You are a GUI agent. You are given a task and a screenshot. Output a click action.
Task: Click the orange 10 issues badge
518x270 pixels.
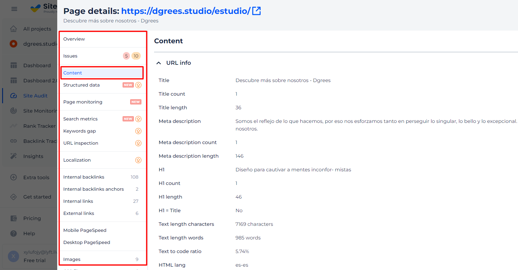pyautogui.click(x=136, y=56)
